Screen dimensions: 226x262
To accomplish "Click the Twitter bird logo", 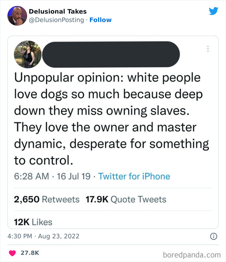I will 214,11.
